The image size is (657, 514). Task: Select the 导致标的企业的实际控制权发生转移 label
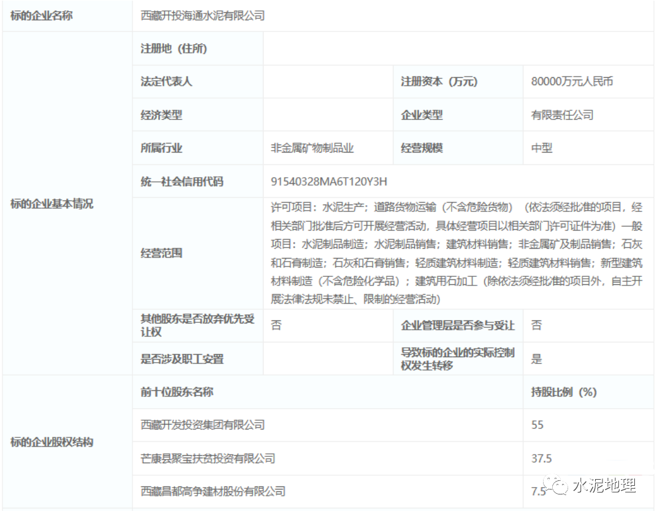(458, 359)
